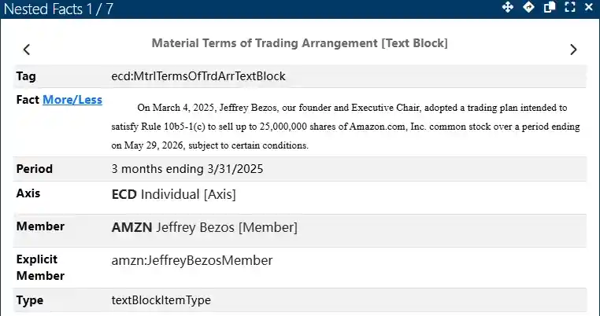Screen dimensions: 600x316
Task: Click the ECD Individual [Axis] value
Action: pos(174,193)
